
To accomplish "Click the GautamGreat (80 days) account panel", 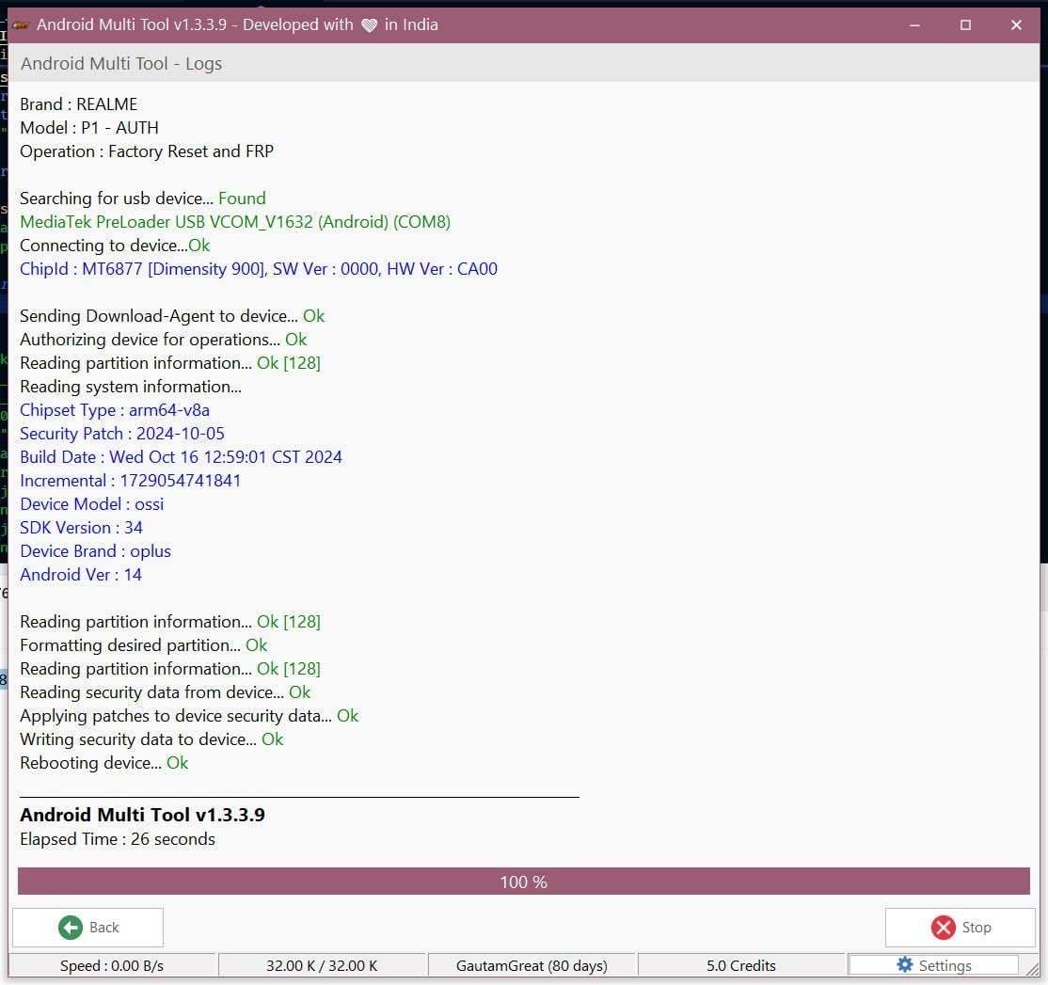I will pos(532,965).
